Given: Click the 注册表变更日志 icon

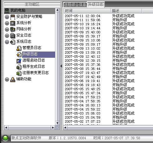Looking at the screenshot, I should click(x=19, y=73).
